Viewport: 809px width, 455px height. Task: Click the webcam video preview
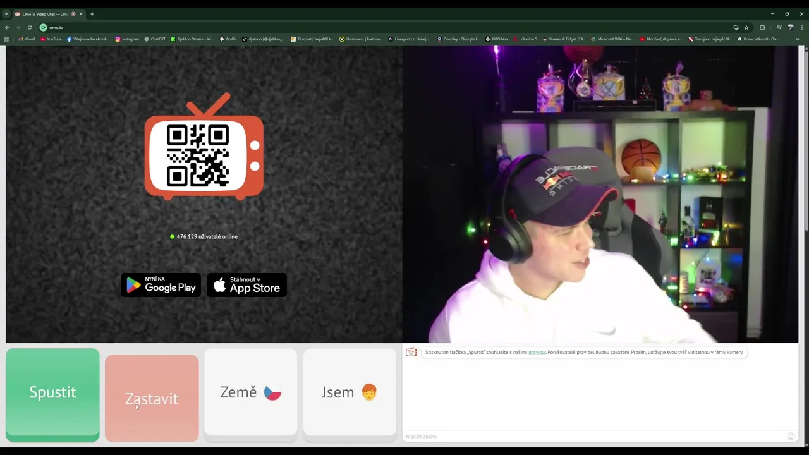click(x=600, y=194)
